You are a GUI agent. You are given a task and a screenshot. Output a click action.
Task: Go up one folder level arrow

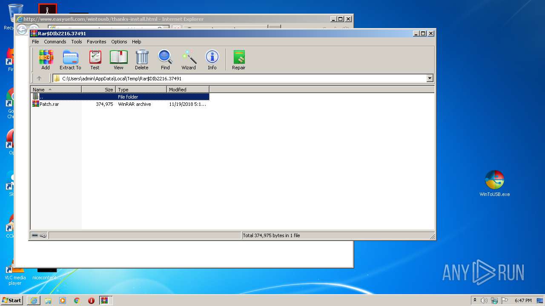pyautogui.click(x=39, y=78)
